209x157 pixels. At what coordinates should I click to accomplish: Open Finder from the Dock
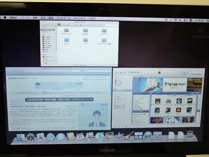pos(21,137)
